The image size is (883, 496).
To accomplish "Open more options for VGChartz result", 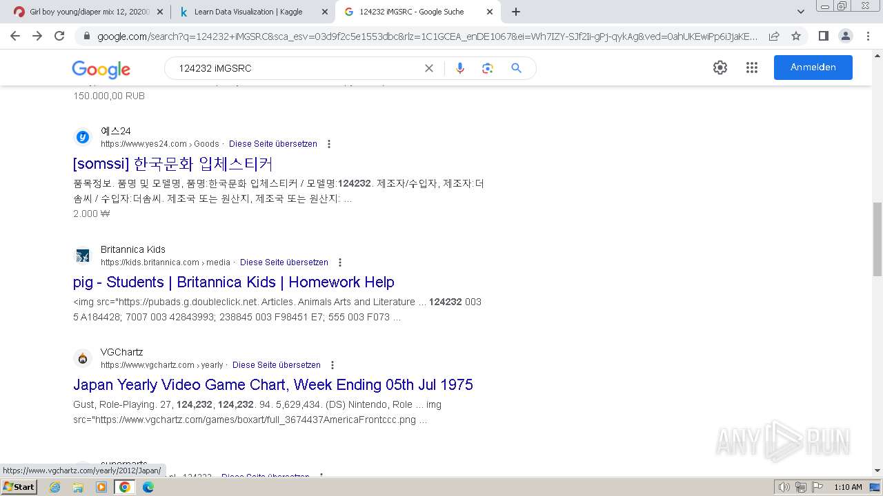I will point(333,365).
